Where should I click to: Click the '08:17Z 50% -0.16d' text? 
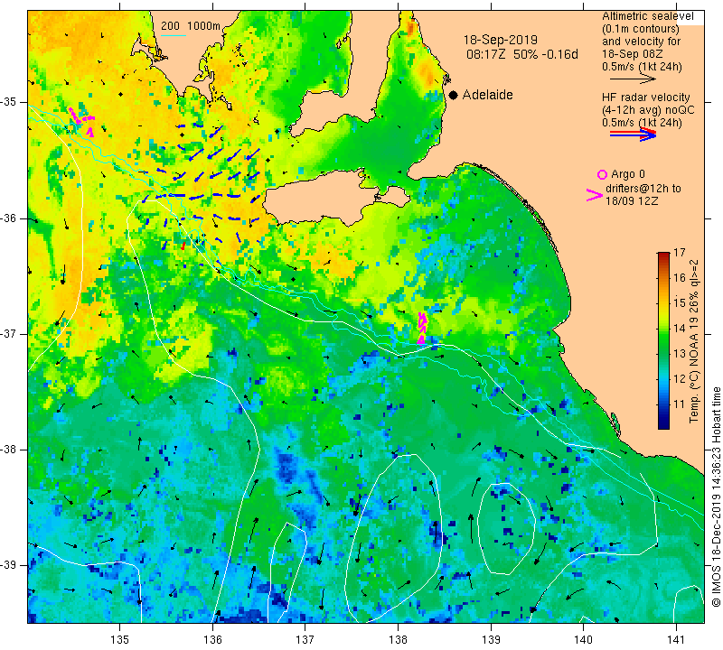[522, 54]
